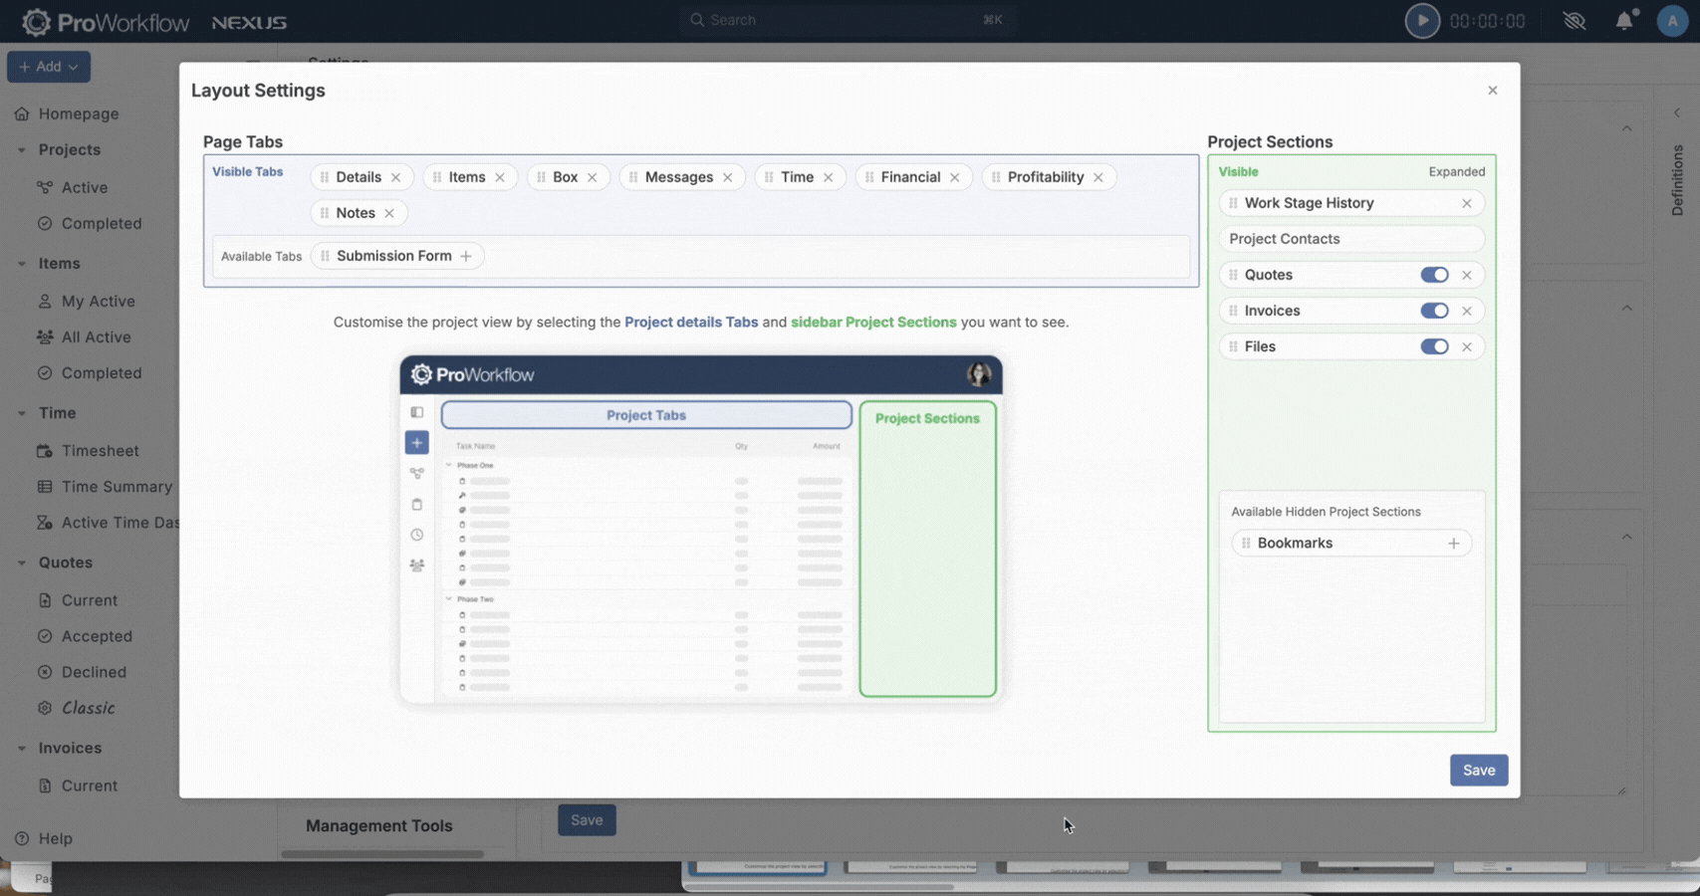This screenshot has width=1700, height=896.
Task: Save the layout settings
Action: coord(1478,770)
